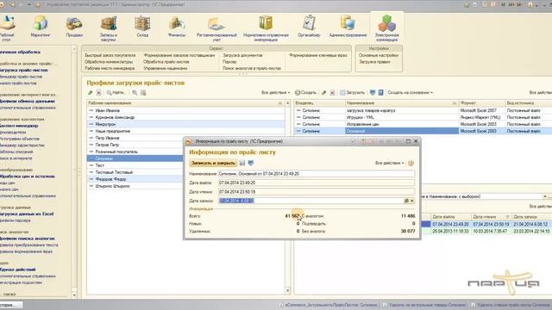Viewport: 552px width, 310px height.
Task: Click the Загрузить button
Action: [353, 92]
